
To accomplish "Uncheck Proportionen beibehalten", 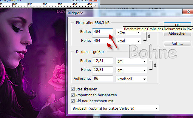I will click(x=72, y=95).
